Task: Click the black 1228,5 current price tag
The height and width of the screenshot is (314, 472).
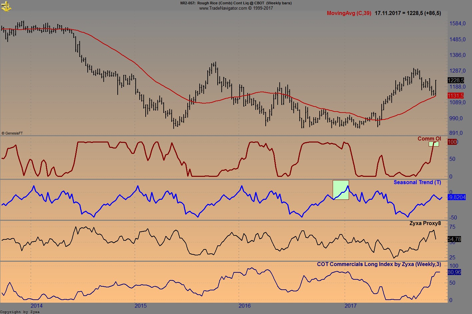Action: click(x=456, y=80)
